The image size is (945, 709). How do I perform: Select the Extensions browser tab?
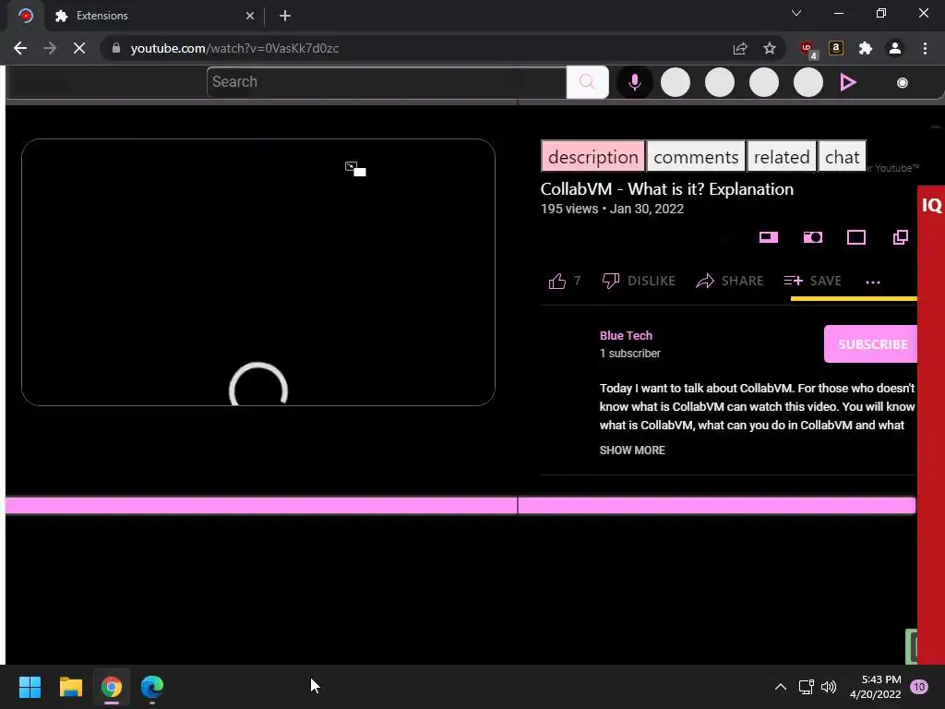155,16
